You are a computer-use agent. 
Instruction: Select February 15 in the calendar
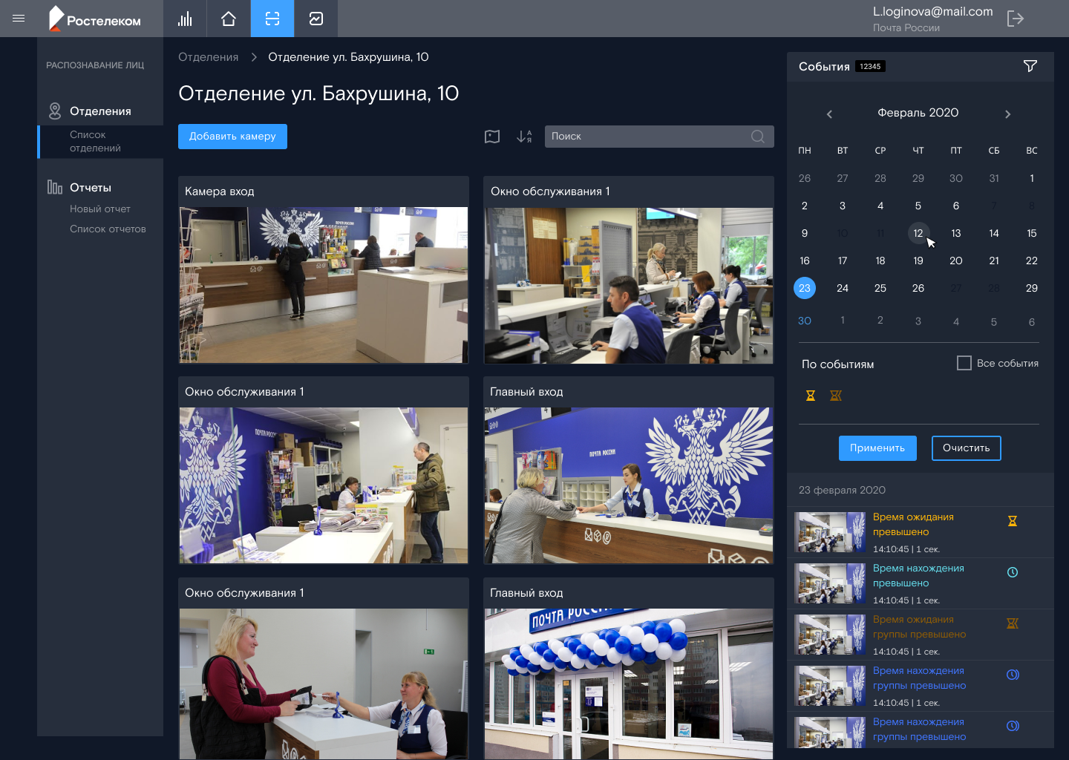click(1032, 233)
